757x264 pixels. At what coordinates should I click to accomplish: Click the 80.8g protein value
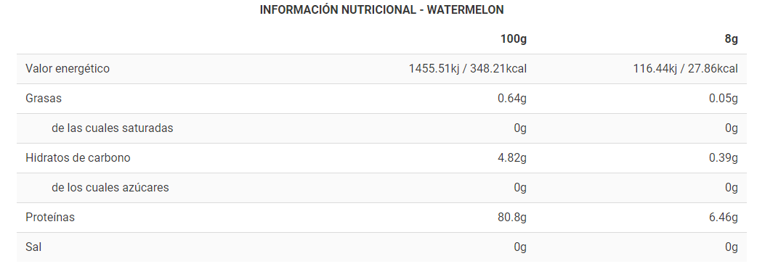tap(512, 218)
